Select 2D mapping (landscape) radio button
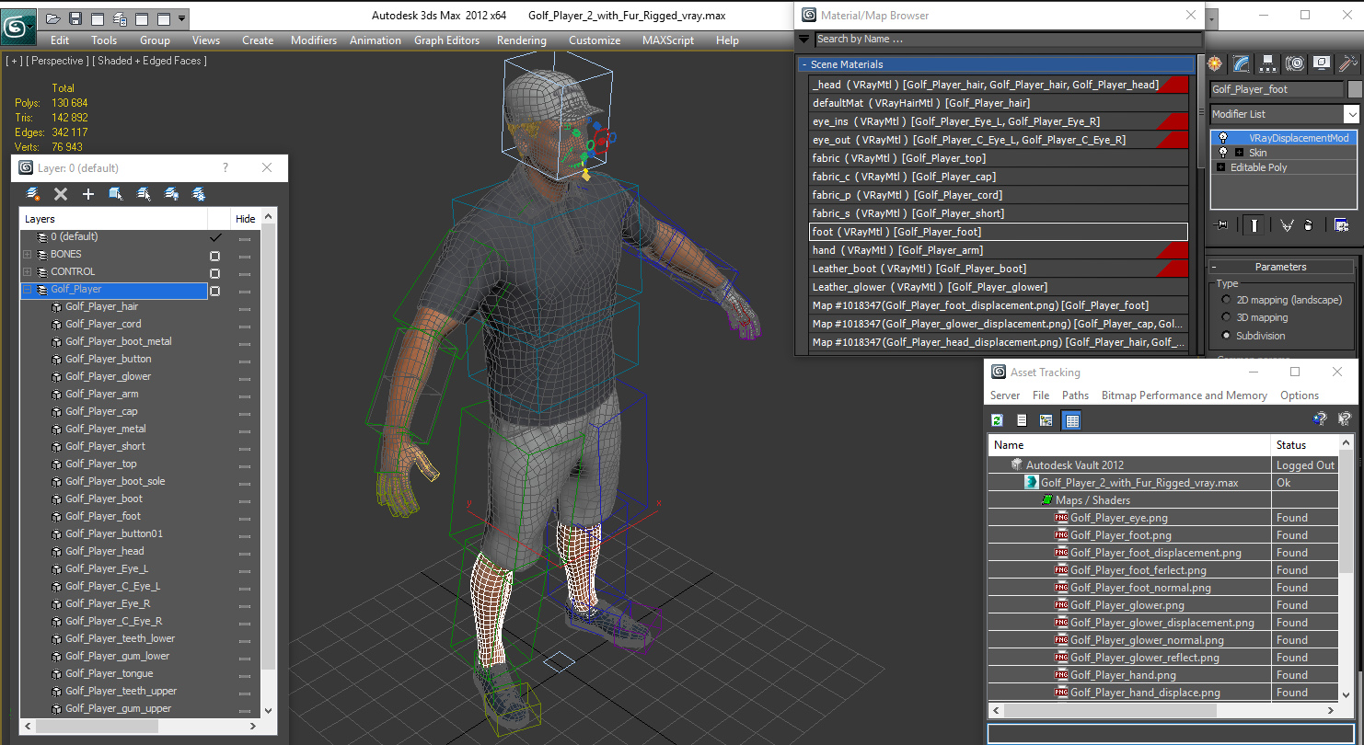 (x=1226, y=300)
